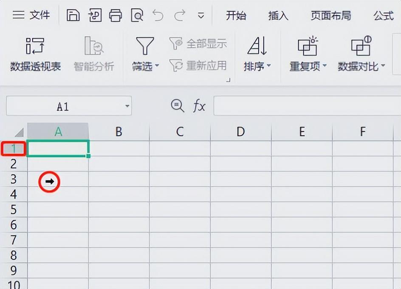Click the export-to-PDF icon in quick toolbar
Image resolution: width=401 pixels, height=289 pixels.
pyautogui.click(x=95, y=15)
